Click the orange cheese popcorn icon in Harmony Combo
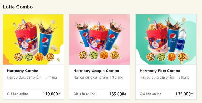Screen dimensions: 202x103 click(x=39, y=57)
